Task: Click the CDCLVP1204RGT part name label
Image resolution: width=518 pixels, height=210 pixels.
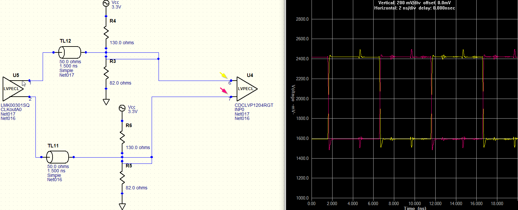Action: 254,105
